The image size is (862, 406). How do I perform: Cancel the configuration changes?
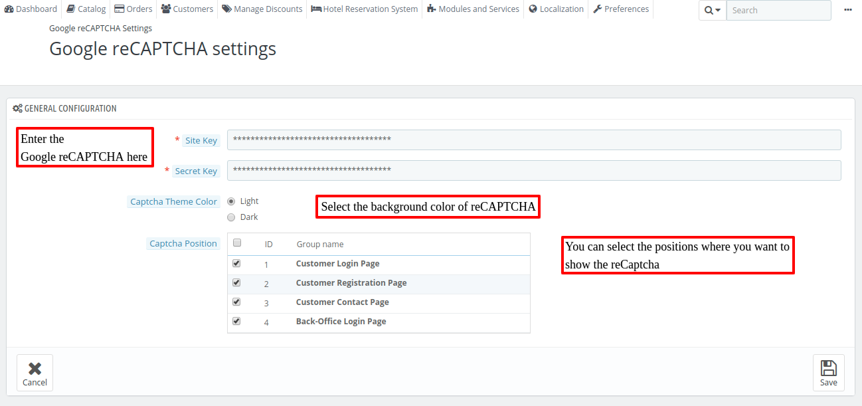click(35, 373)
